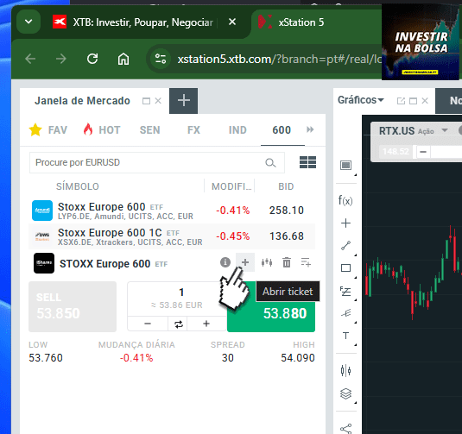Select Stoxx Europe 600 LYP6.DE row
The width and height of the screenshot is (462, 434).
(x=172, y=211)
